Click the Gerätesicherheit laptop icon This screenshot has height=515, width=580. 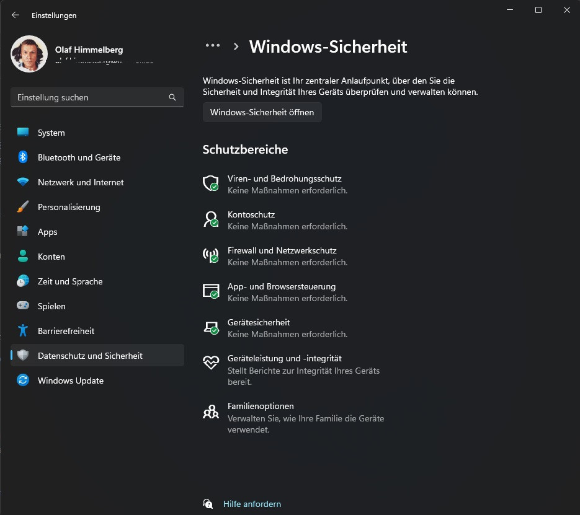coord(211,327)
